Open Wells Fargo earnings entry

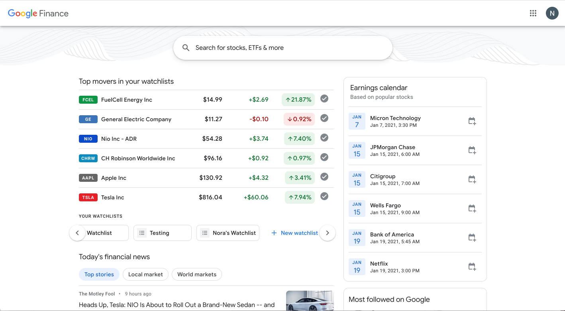tap(415, 209)
